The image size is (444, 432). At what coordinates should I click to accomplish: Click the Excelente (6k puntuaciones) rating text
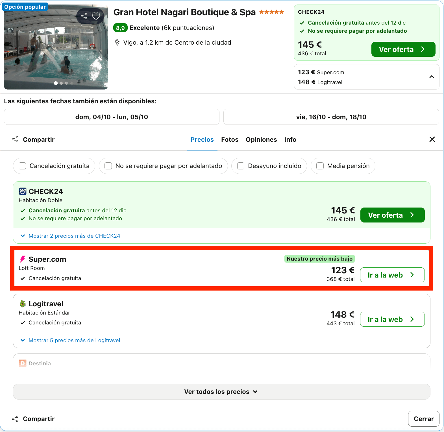point(172,28)
